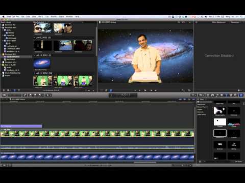This screenshot has height=183, width=245.
Task: Open the Window menu in the menu bar
Action: click(69, 17)
